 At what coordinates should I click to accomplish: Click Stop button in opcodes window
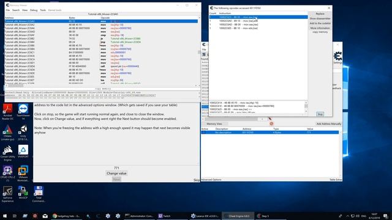coord(320,114)
